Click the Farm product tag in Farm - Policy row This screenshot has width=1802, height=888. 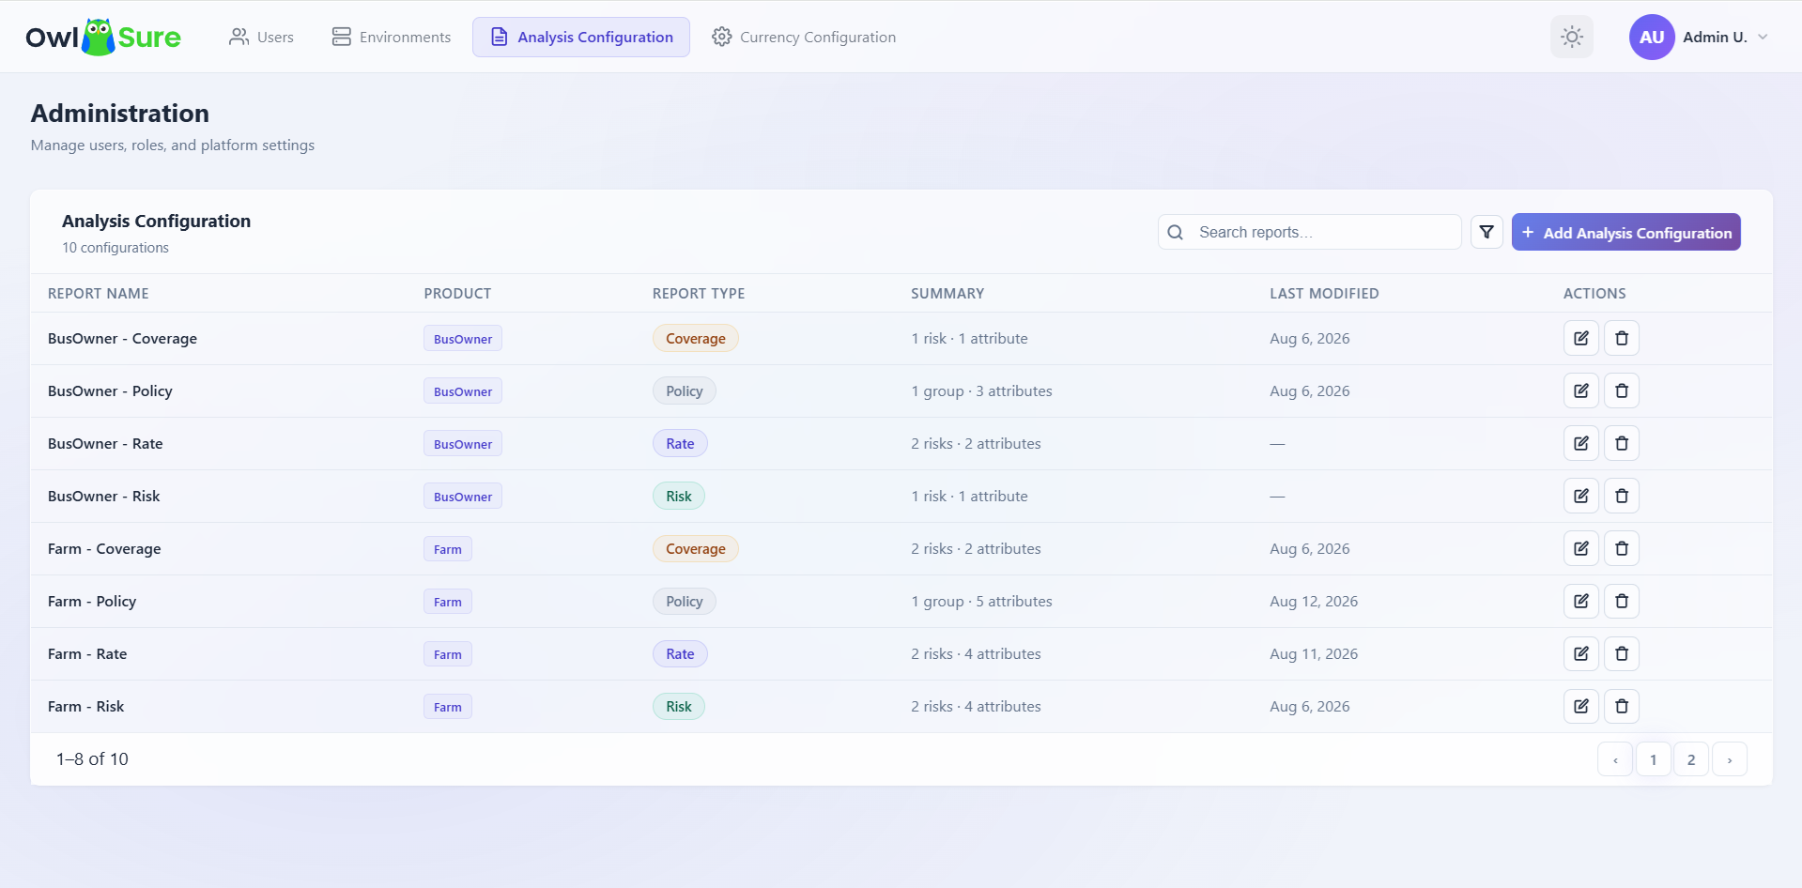point(448,602)
